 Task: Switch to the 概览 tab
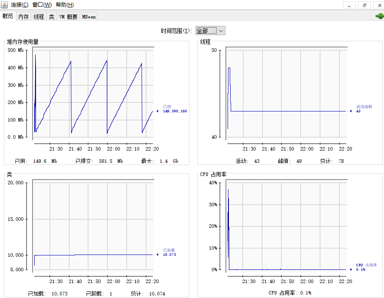click(8, 16)
